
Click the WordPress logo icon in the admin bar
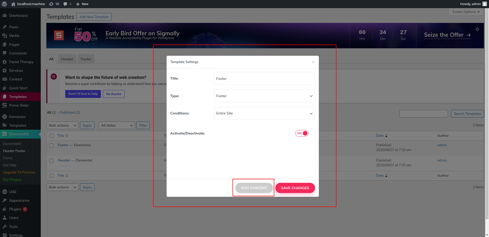(x=4, y=4)
